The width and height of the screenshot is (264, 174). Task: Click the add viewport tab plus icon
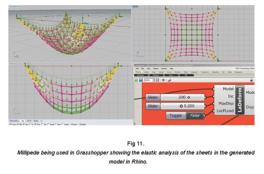pos(41,121)
